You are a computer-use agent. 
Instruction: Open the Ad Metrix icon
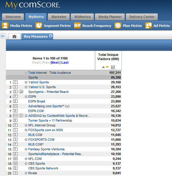pyautogui.click(x=148, y=26)
